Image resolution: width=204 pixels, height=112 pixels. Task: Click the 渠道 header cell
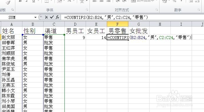click(54, 31)
